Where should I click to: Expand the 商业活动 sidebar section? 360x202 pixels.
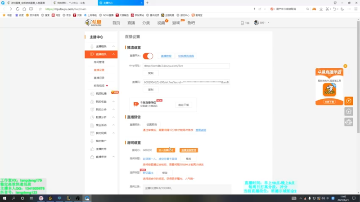[113, 125]
